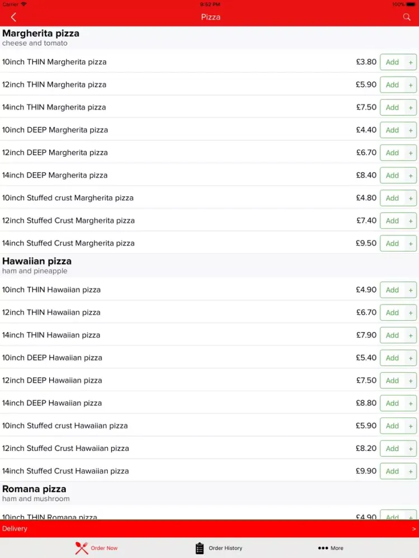Select the 14inch THIN Hawaiian pizza row
419x558 pixels.
(x=209, y=335)
